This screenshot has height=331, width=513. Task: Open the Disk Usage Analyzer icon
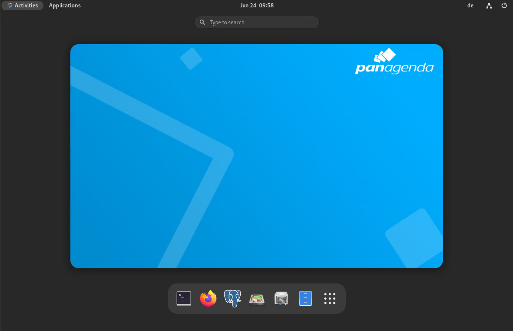click(x=257, y=299)
